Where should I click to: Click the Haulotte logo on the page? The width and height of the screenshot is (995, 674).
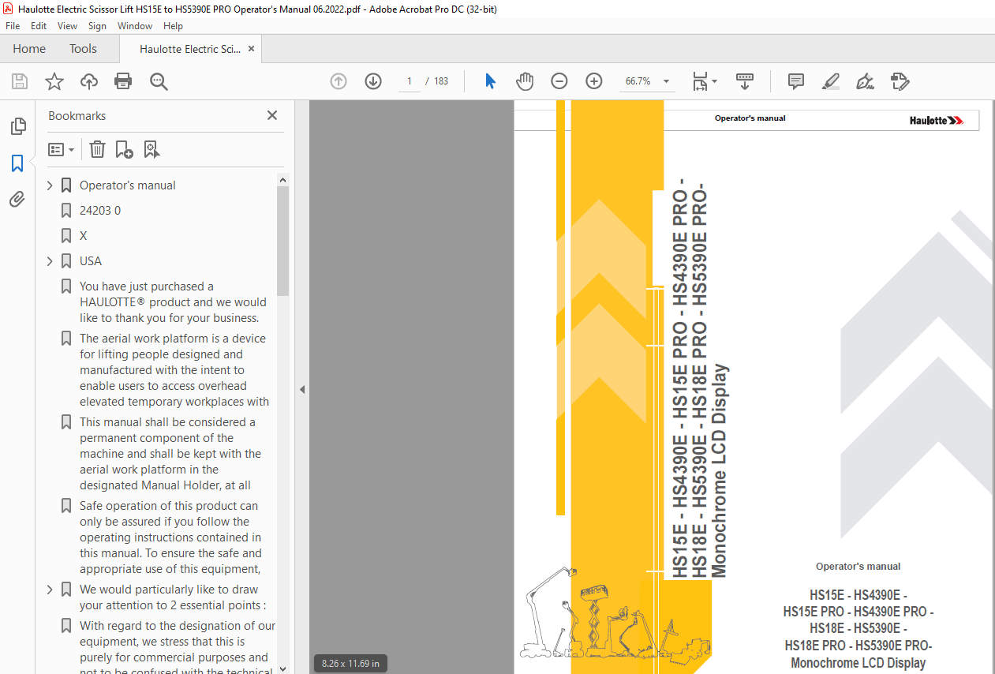coord(936,120)
